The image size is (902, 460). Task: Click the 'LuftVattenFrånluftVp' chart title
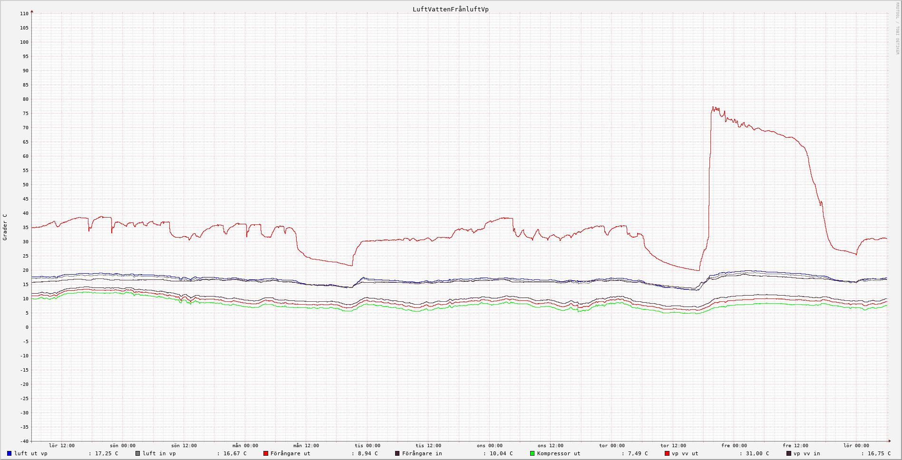pos(450,9)
